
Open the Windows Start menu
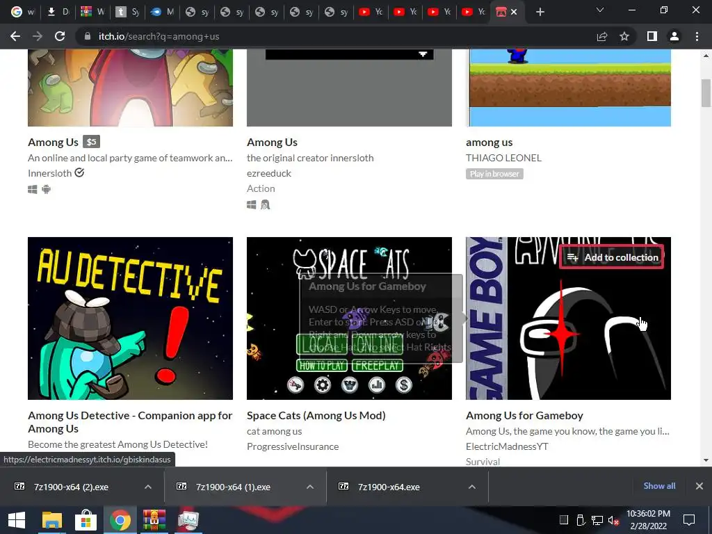17,520
